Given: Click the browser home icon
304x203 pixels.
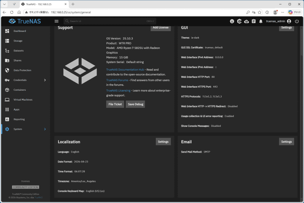Looking at the screenshot, I should coord(19,12).
